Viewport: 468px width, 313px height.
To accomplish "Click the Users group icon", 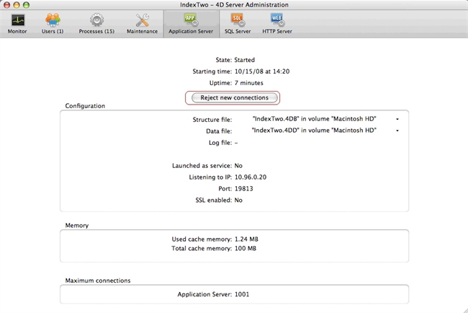I will click(x=53, y=19).
